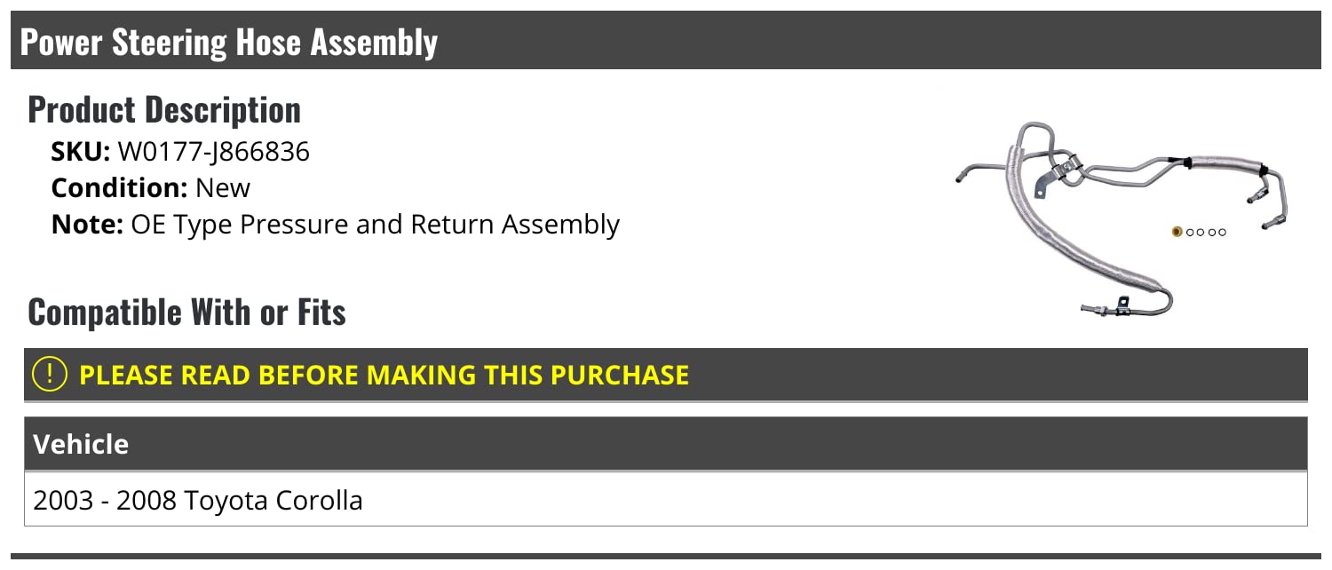
Task: Select the 2003 - 2008 Toyota Corolla row
Action: 198,501
